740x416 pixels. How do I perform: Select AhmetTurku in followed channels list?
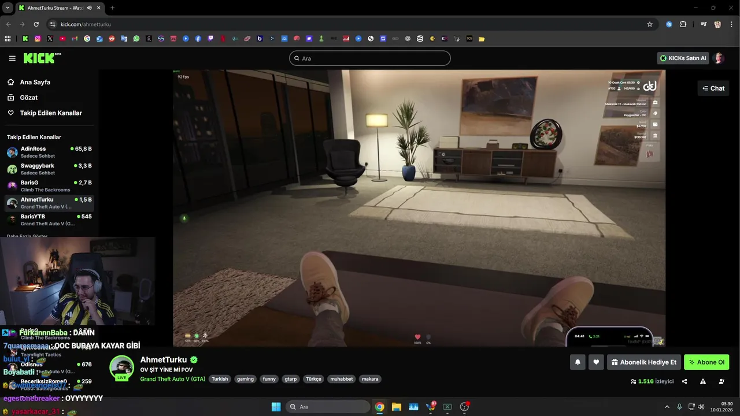pos(49,203)
